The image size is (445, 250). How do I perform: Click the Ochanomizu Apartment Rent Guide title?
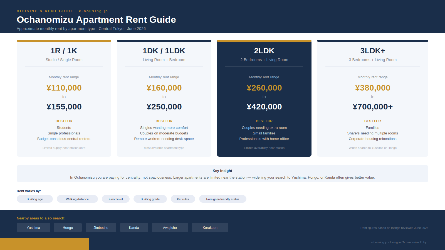coord(96,20)
